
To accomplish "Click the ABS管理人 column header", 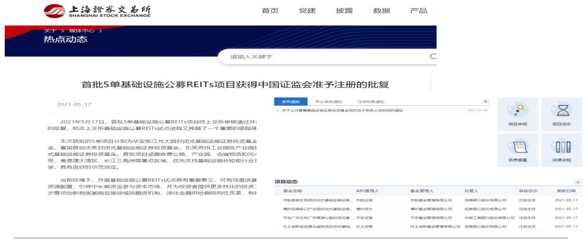I will tap(367, 191).
